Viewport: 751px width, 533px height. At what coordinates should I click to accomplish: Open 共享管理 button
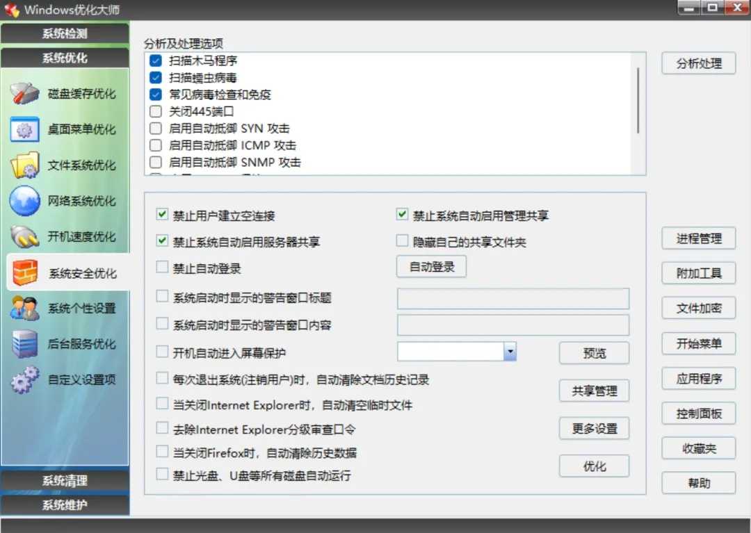click(x=595, y=391)
